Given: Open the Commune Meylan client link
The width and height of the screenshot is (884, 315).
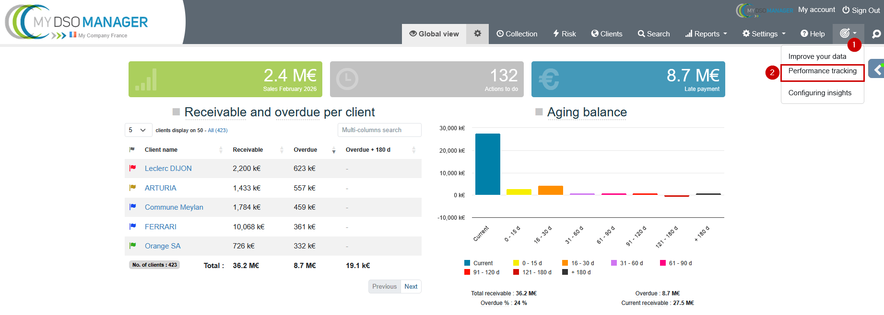Looking at the screenshot, I should (174, 207).
